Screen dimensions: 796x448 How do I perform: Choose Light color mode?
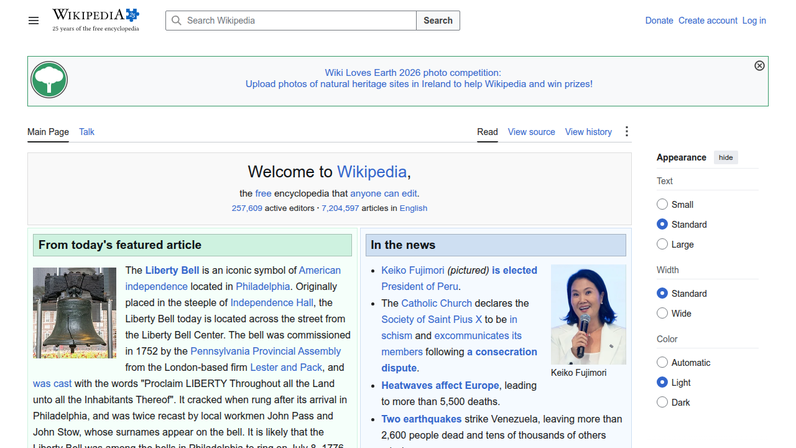pyautogui.click(x=662, y=382)
